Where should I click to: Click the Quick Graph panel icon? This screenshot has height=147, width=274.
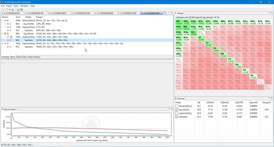coord(2,109)
